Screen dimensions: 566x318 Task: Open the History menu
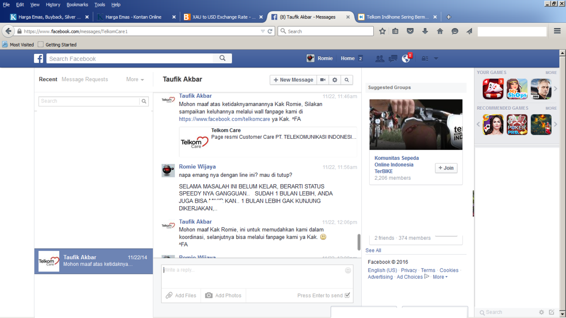(x=53, y=4)
